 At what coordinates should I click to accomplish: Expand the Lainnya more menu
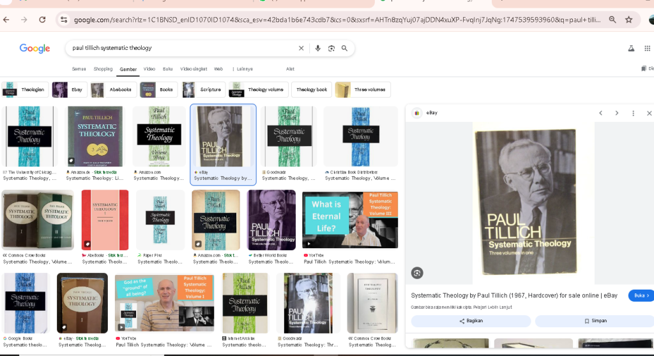point(242,69)
